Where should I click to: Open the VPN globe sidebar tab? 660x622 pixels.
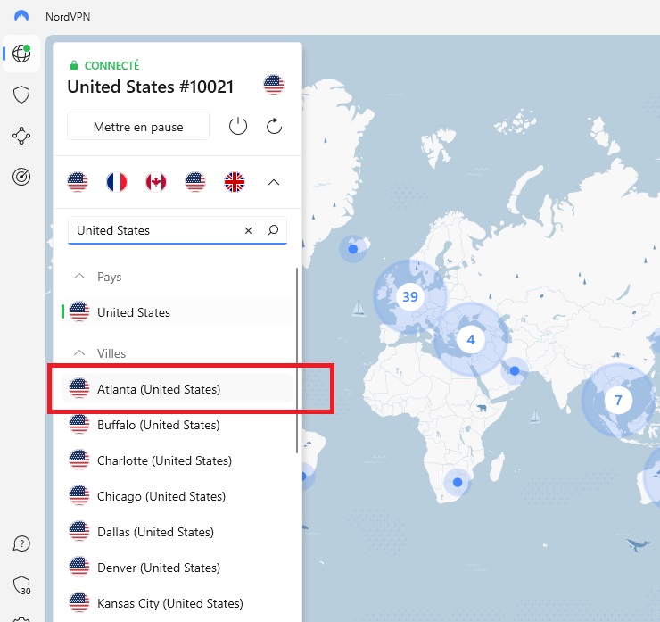(x=21, y=54)
